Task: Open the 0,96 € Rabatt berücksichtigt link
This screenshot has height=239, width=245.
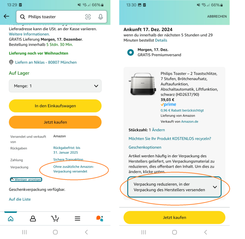Action: pyautogui.click(x=182, y=110)
